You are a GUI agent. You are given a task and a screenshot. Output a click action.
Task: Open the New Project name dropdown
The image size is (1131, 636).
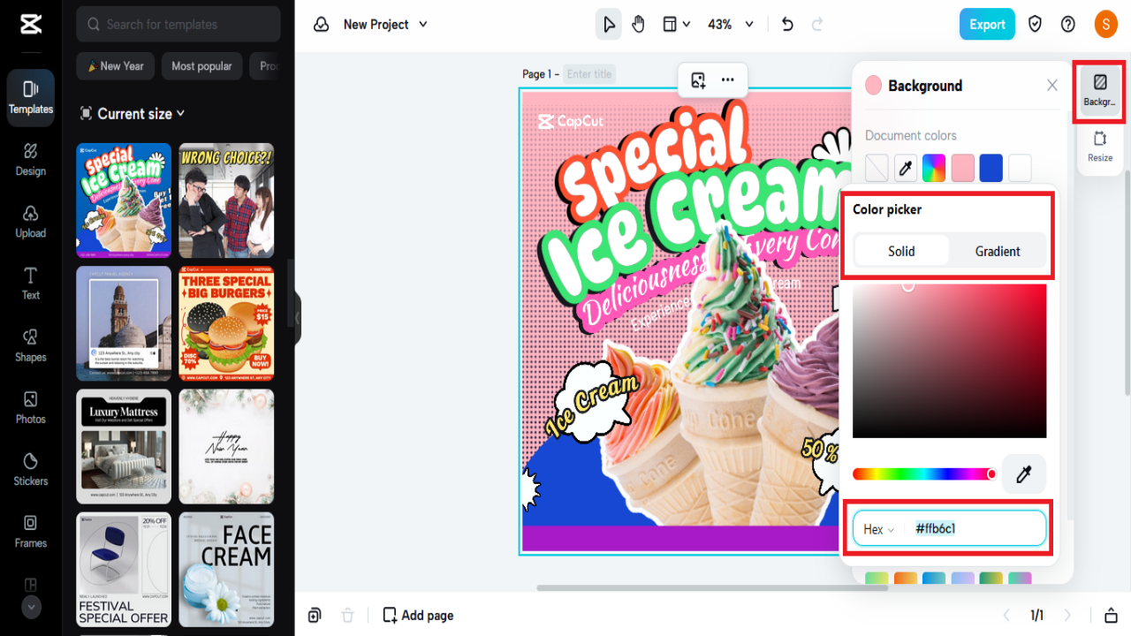(385, 25)
